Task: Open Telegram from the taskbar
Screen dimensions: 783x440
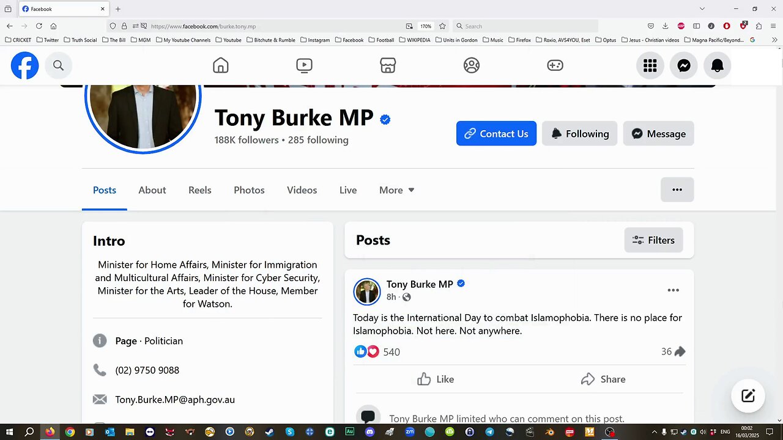Action: tap(489, 431)
